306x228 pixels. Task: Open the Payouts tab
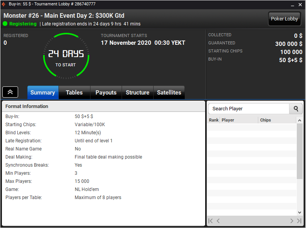(106, 93)
